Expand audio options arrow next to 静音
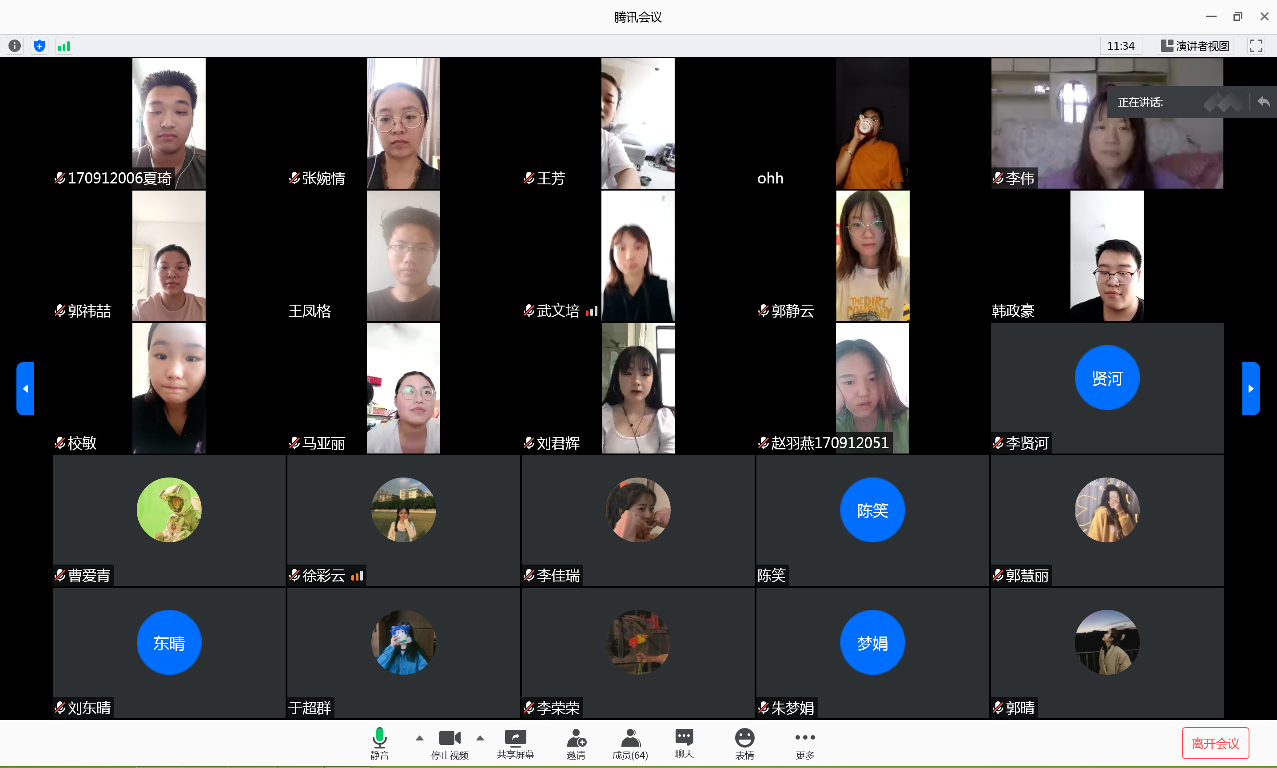 [x=420, y=738]
